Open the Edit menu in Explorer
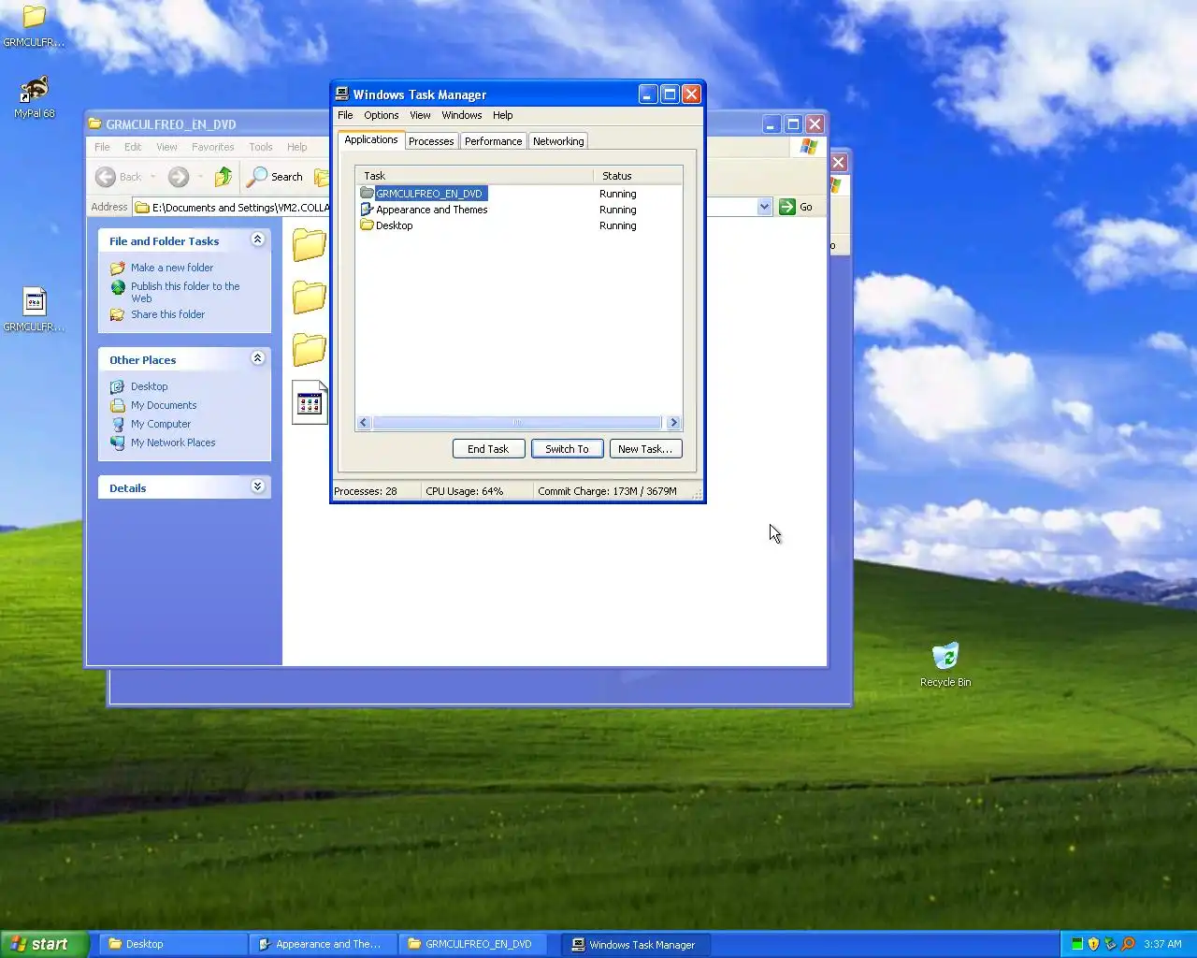 click(x=133, y=147)
